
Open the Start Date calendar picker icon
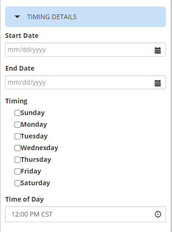pyautogui.click(x=158, y=51)
